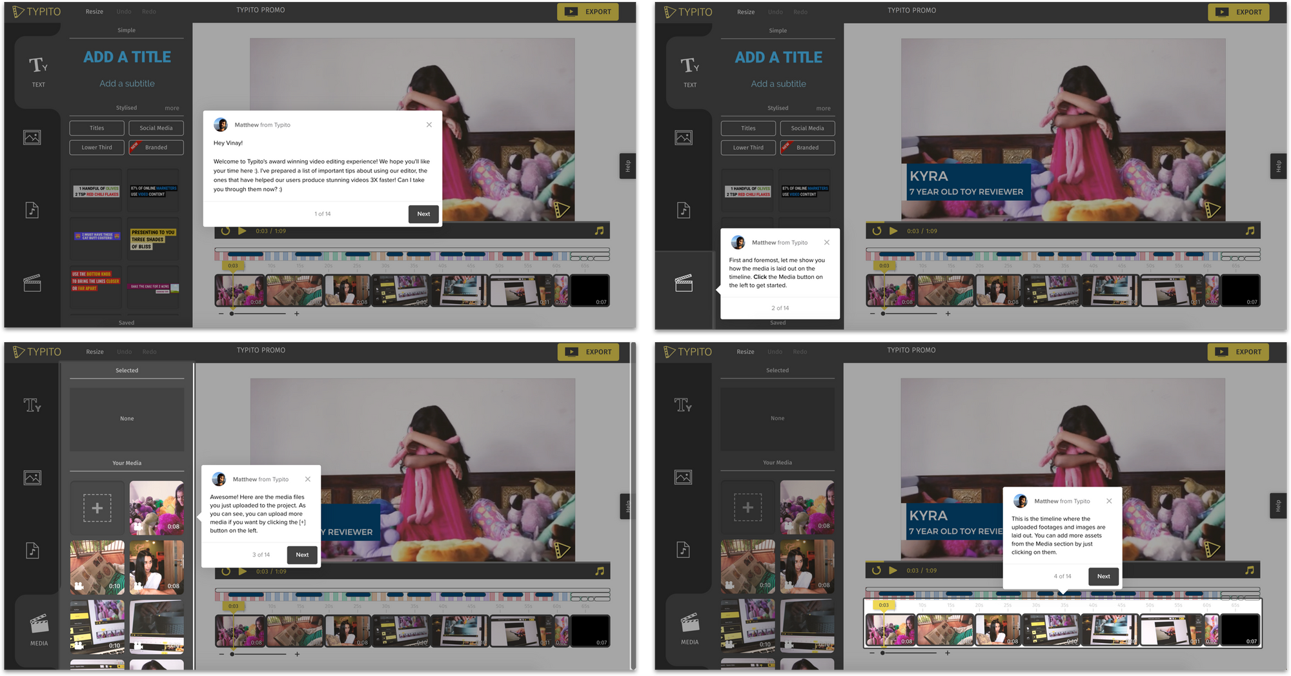Select the stuffed toys 0:08 media clip in the '3 of 14' screenshot
The width and height of the screenshot is (1291, 676).
click(x=157, y=508)
